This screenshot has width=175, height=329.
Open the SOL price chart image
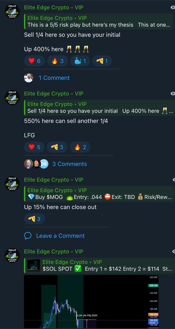[x=91, y=302]
